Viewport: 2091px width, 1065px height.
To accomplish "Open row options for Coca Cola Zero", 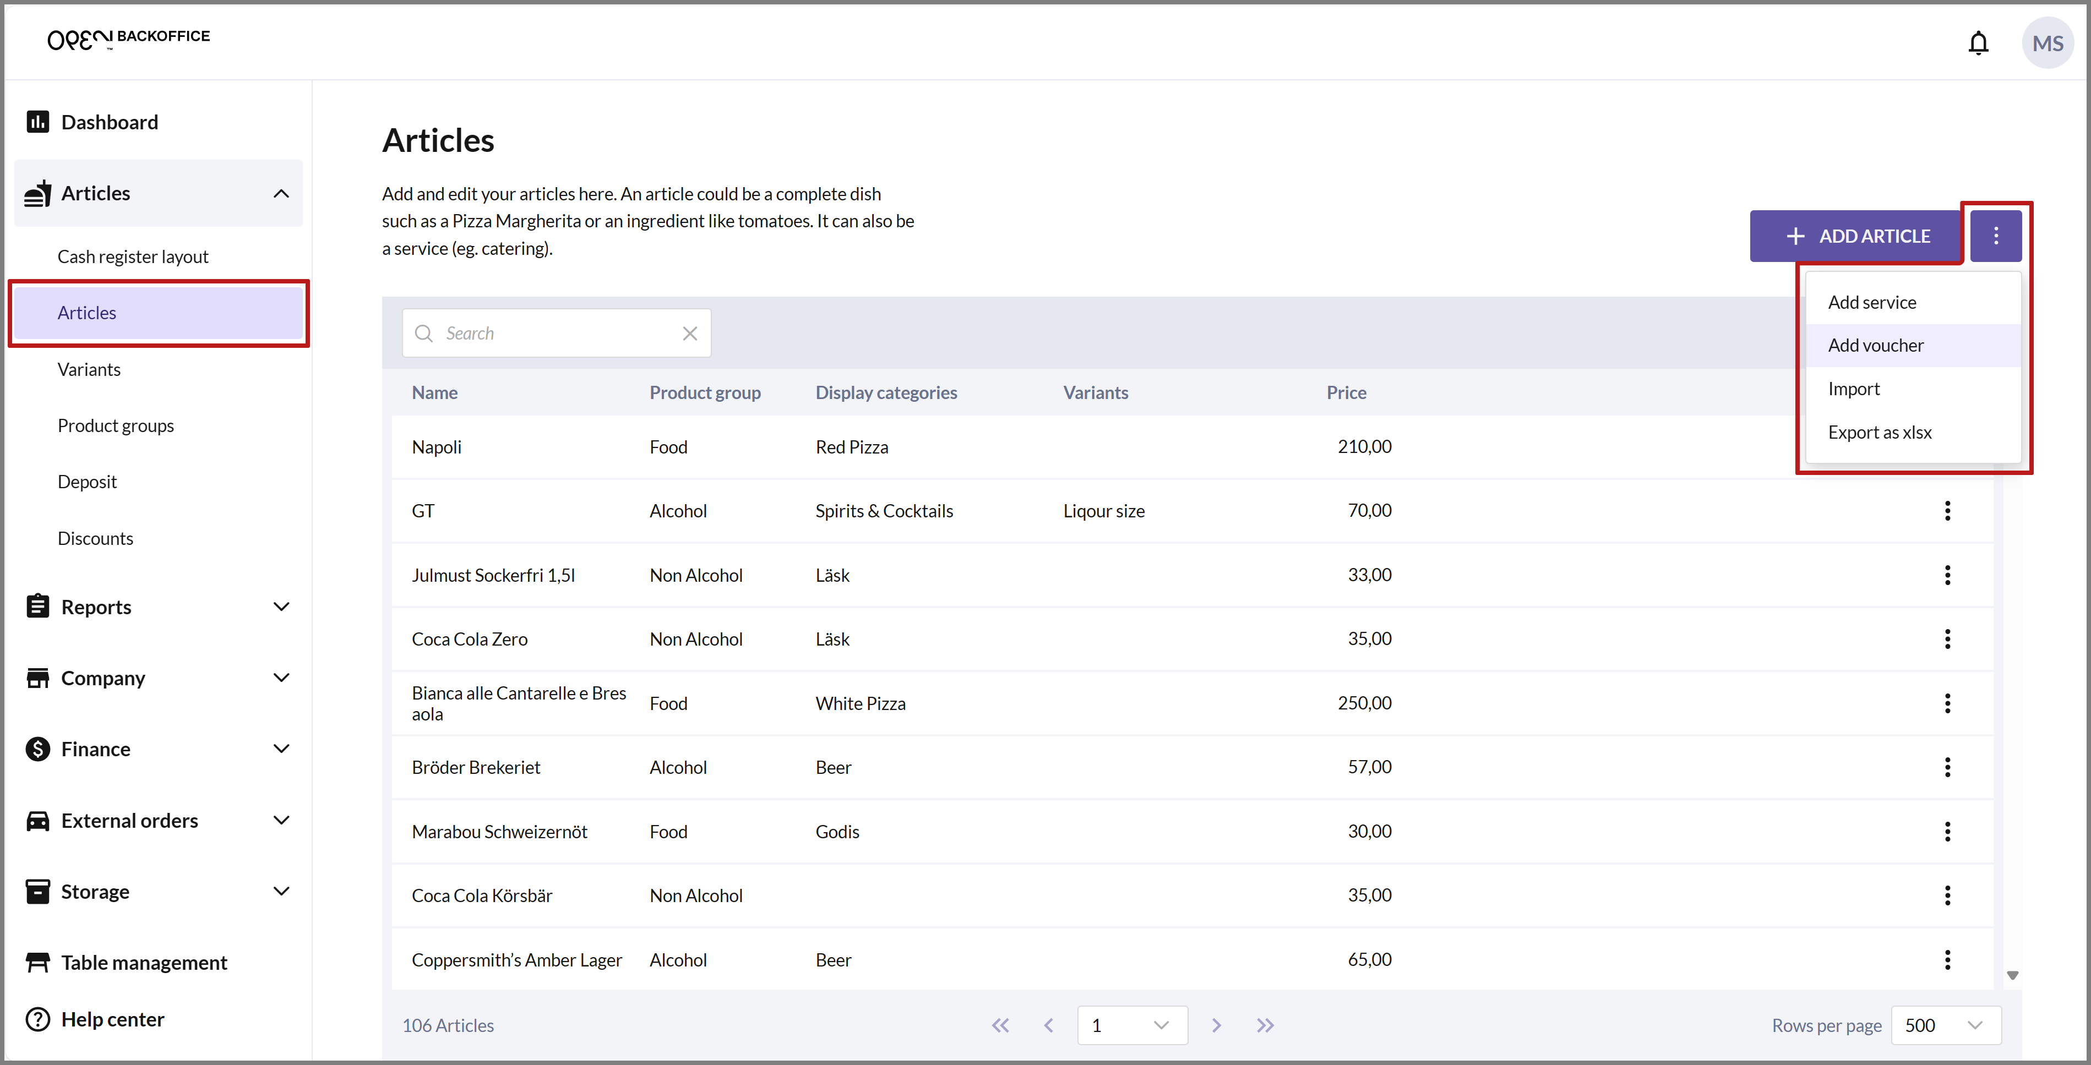I will [1947, 639].
